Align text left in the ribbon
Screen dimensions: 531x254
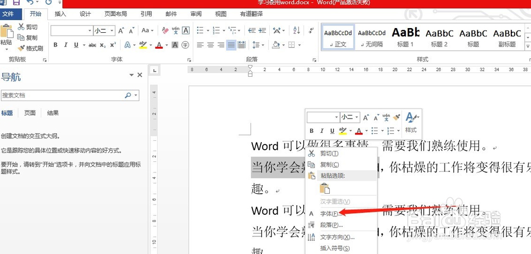(x=201, y=45)
